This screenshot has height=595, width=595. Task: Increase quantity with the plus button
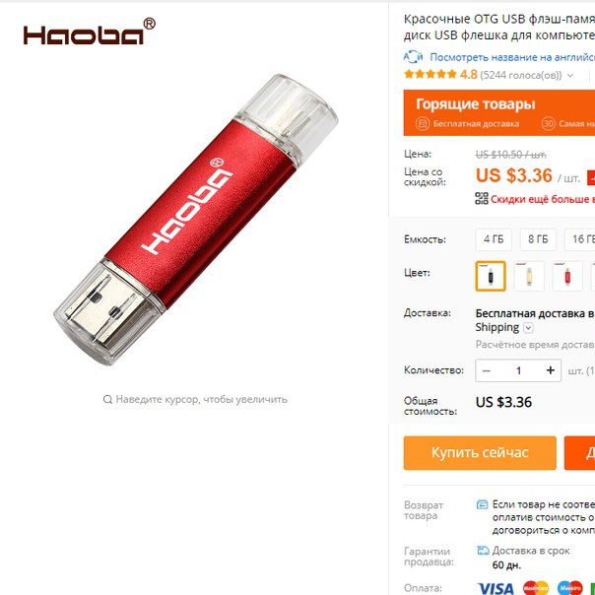[551, 370]
